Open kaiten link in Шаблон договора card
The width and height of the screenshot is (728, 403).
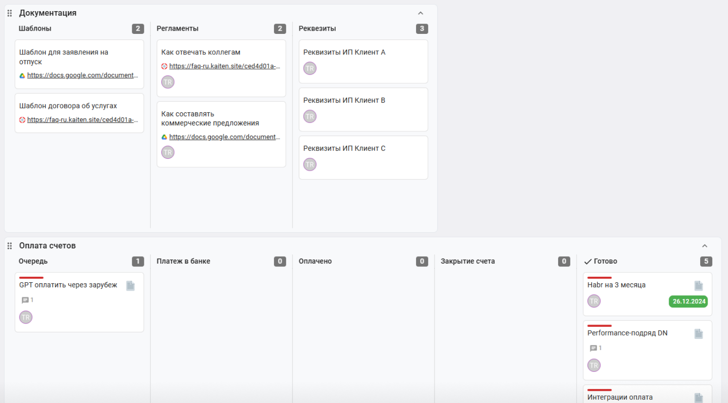point(82,120)
